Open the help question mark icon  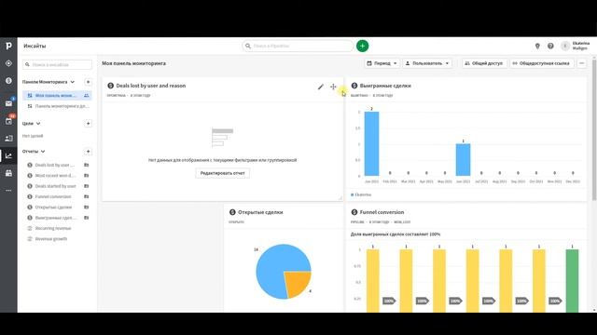(550, 46)
